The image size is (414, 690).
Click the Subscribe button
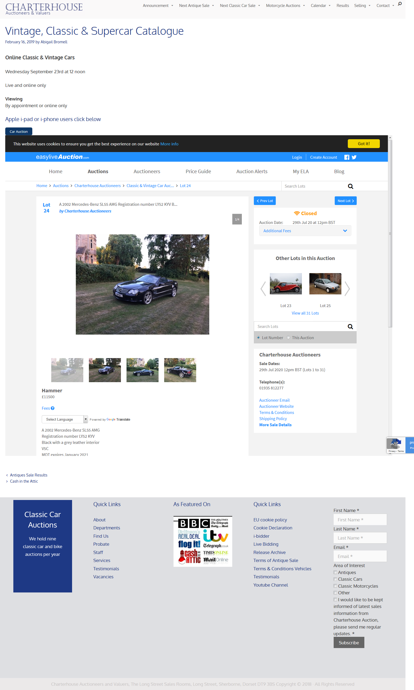tap(349, 642)
